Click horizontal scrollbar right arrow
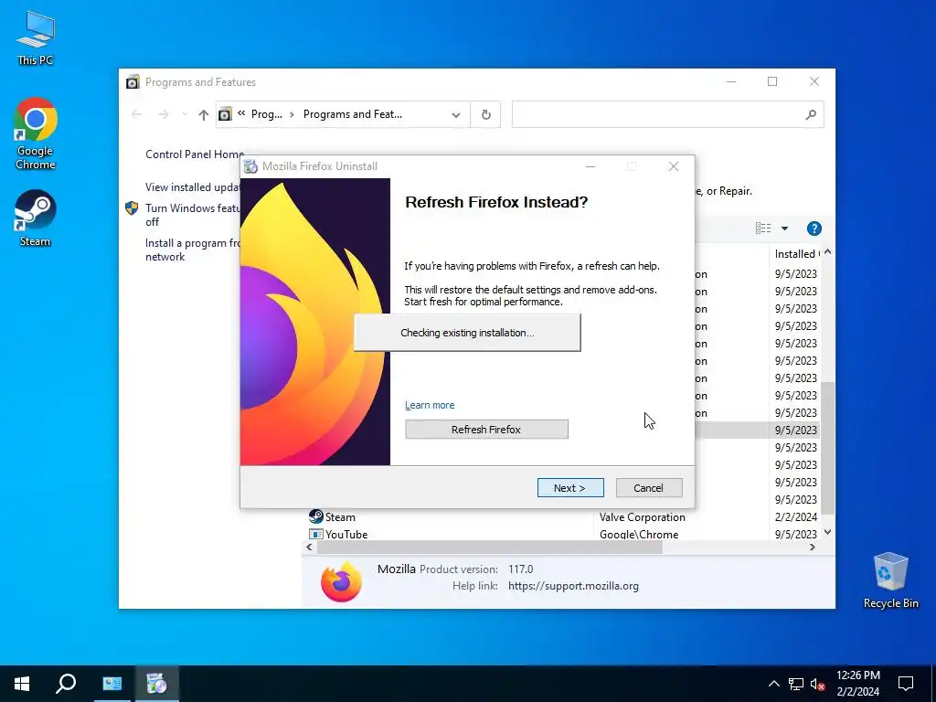Viewport: 936px width, 702px height. click(812, 547)
